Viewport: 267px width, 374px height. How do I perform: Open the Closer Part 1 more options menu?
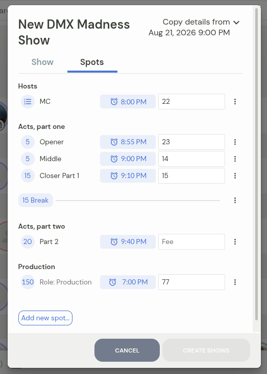[x=235, y=176]
